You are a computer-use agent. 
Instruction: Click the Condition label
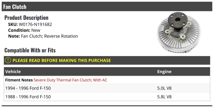pyautogui.click(x=19, y=30)
